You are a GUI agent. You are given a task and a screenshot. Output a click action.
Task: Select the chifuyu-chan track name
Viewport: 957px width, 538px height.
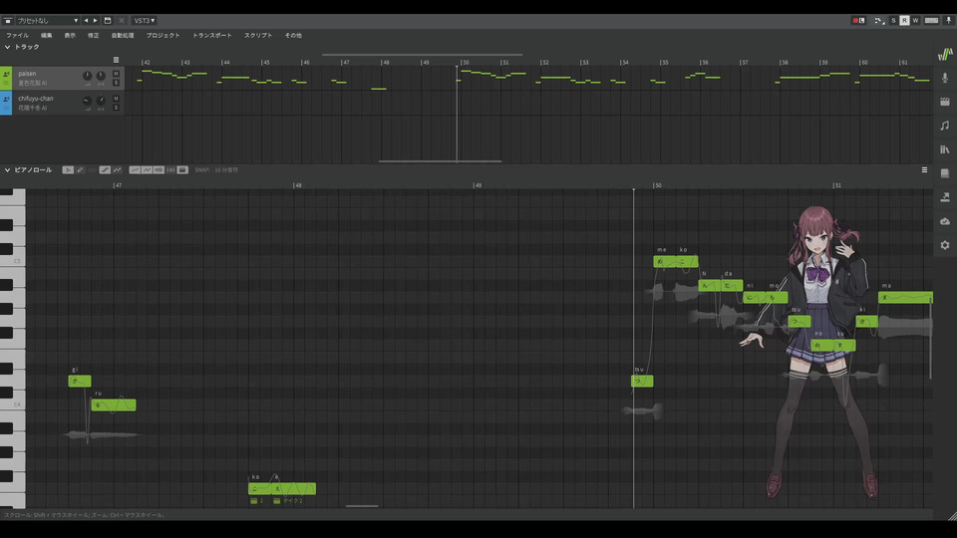[36, 99]
